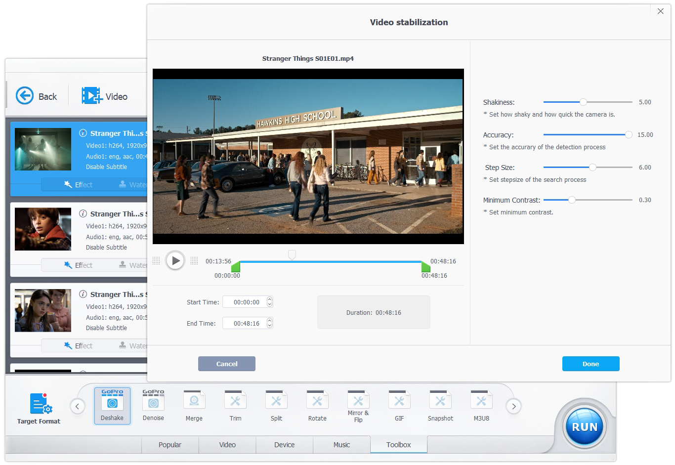The width and height of the screenshot is (675, 465).
Task: Click Disable Subtitle on the third video
Action: coord(106,328)
